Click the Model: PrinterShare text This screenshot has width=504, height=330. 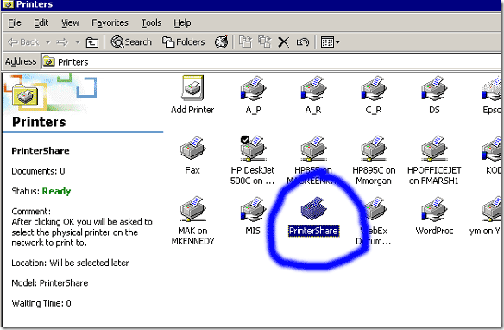click(x=50, y=283)
